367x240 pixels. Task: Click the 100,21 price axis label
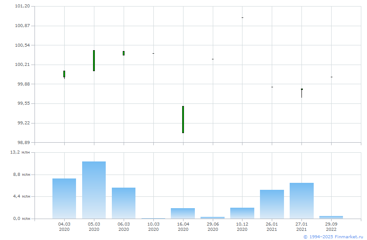(22, 65)
